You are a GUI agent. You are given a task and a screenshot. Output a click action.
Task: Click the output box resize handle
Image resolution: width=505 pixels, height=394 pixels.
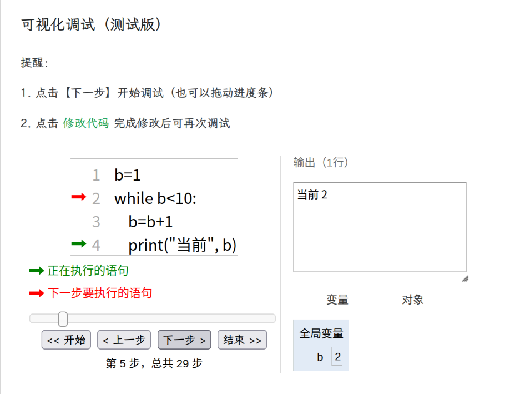pyautogui.click(x=464, y=278)
